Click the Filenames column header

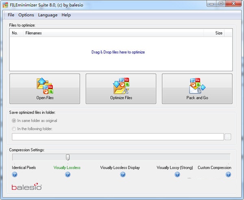coord(113,33)
